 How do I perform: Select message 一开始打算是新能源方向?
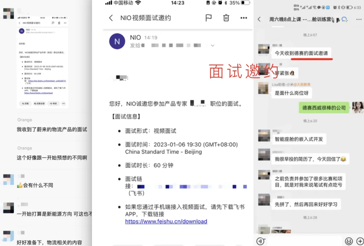(54, 214)
